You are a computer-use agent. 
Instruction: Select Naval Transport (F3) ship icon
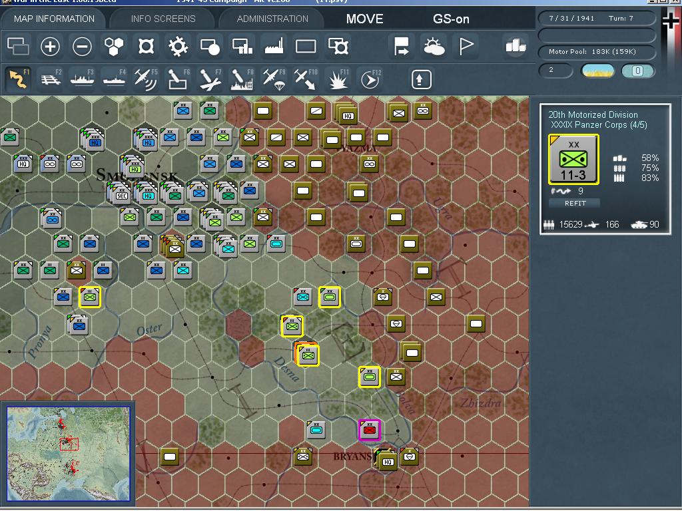[82, 79]
